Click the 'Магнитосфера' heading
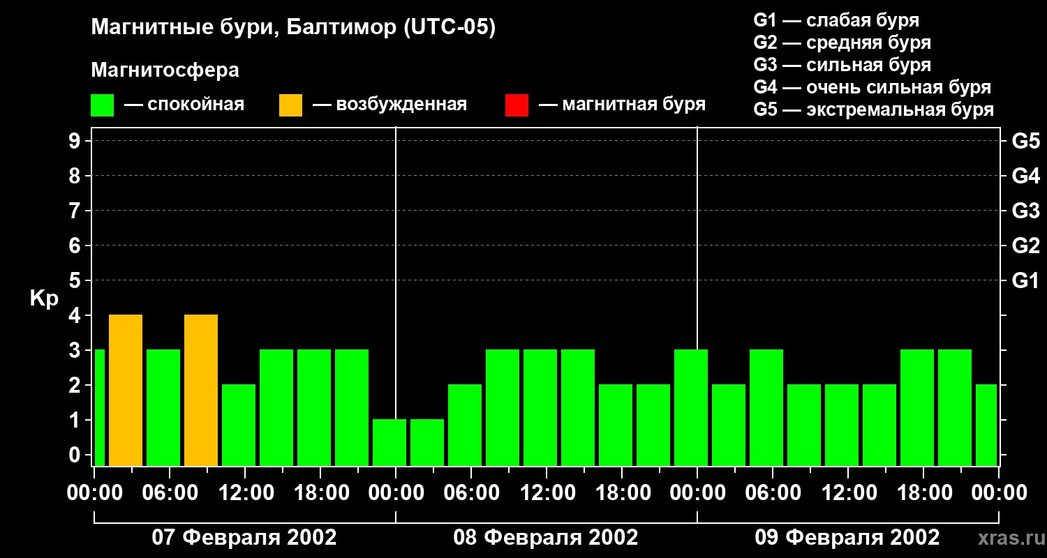Screen dimensions: 1047x558 pyautogui.click(x=165, y=70)
